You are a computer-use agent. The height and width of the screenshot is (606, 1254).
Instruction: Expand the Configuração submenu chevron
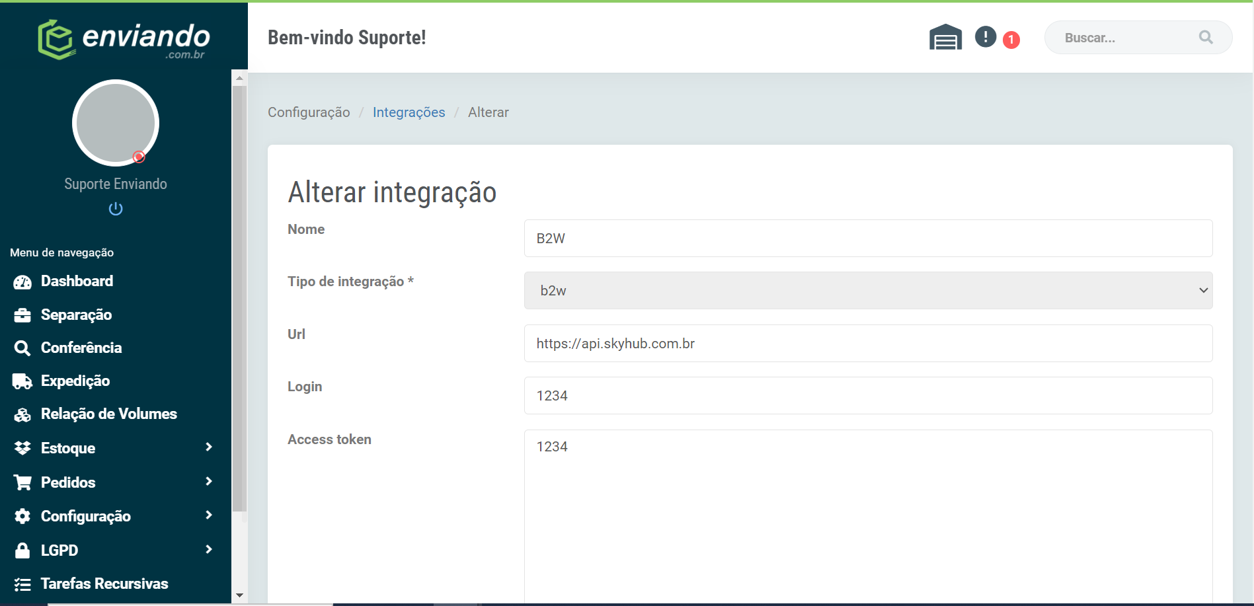pos(209,515)
